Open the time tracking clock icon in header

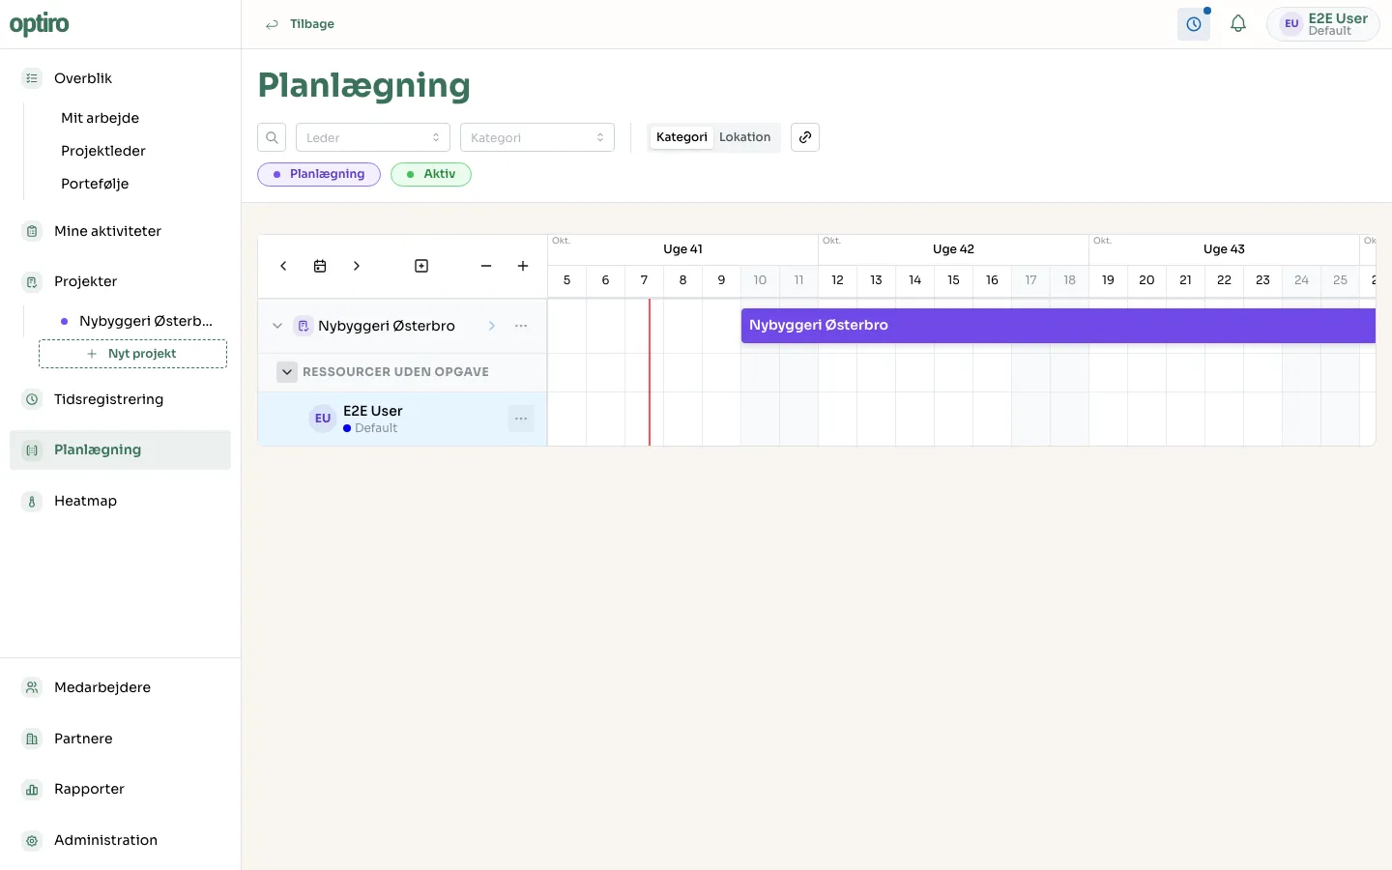coord(1194,24)
